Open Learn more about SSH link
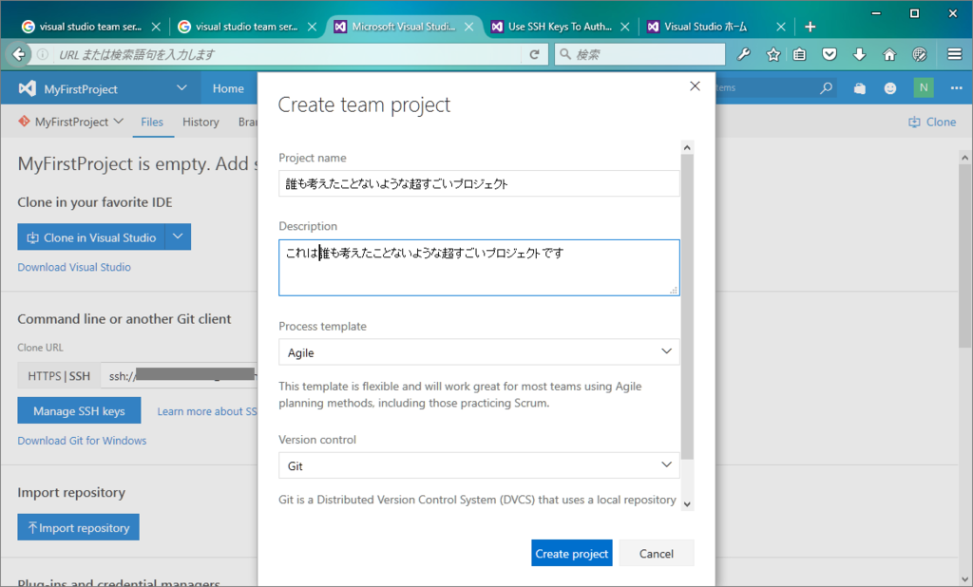 206,411
